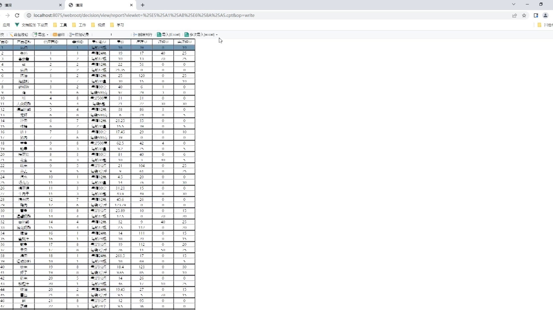Click the 多次导入[excel] icon
The width and height of the screenshot is (553, 310).
point(187,35)
